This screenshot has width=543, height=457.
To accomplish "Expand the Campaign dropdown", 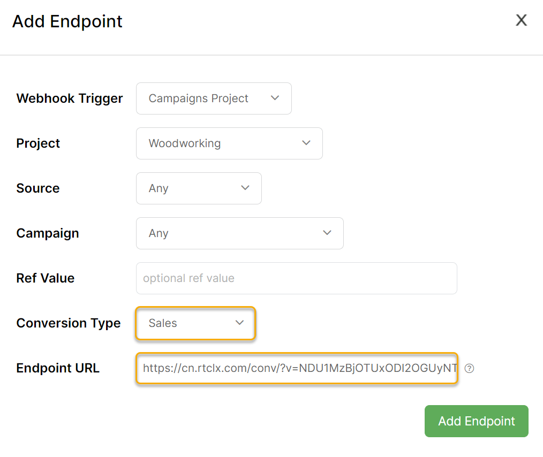I will [x=239, y=233].
